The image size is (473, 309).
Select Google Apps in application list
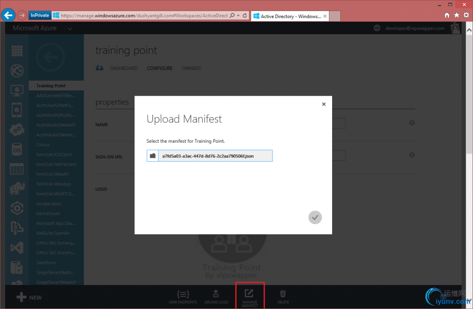coord(49,204)
